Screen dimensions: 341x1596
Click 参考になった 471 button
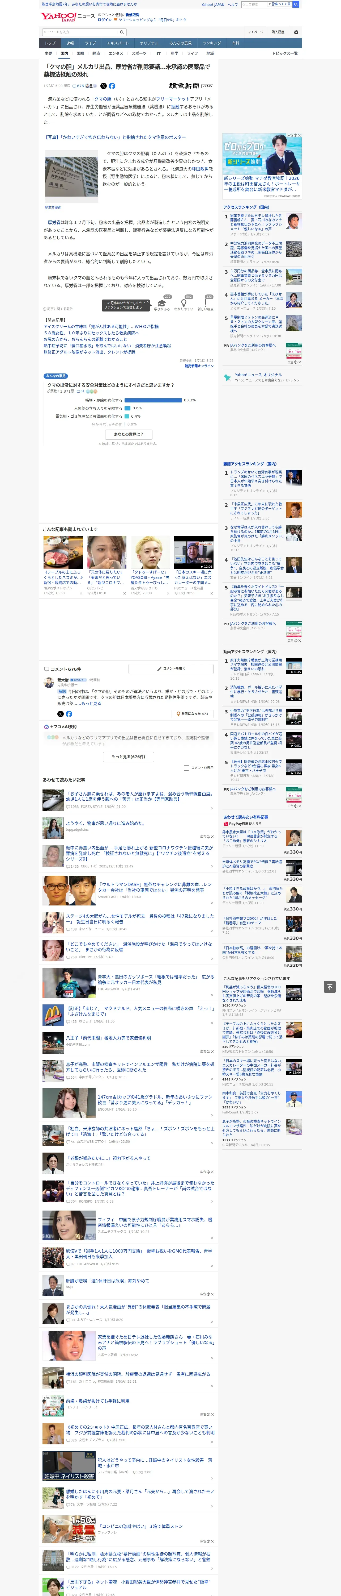click(x=193, y=714)
